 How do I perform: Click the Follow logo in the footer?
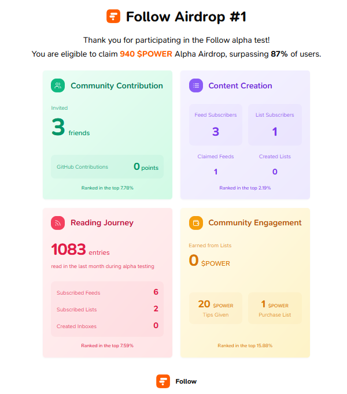pyautogui.click(x=163, y=381)
